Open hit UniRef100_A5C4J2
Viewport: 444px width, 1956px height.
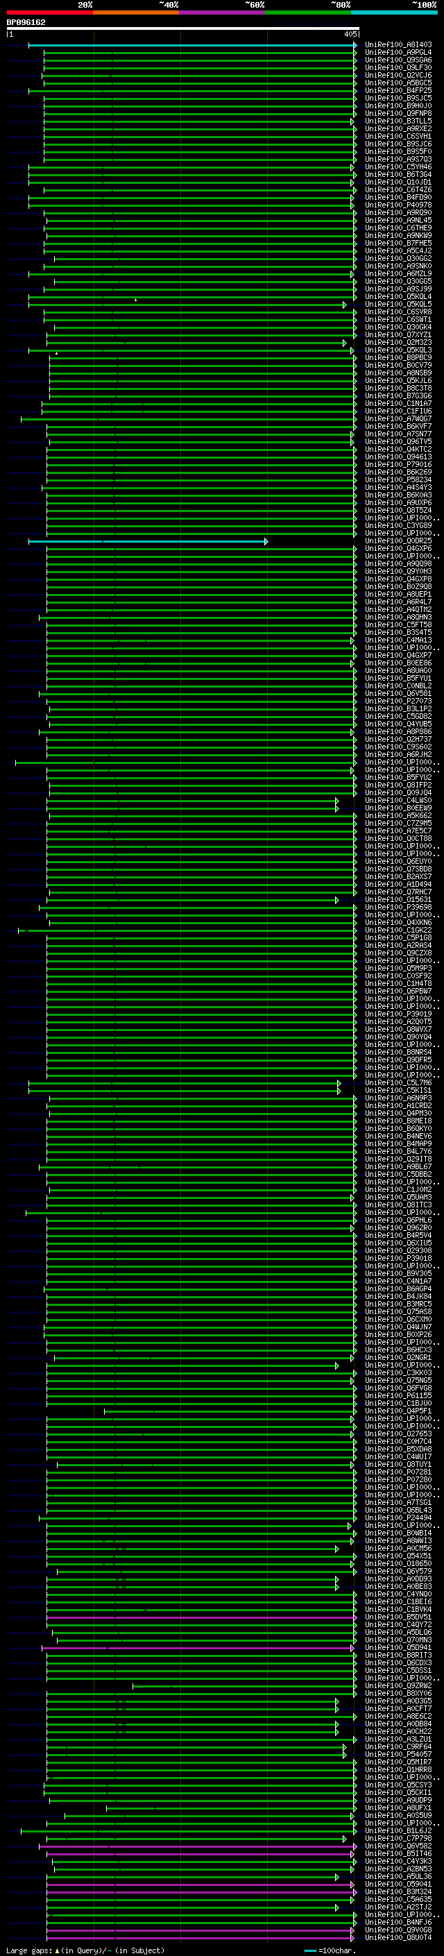[398, 250]
